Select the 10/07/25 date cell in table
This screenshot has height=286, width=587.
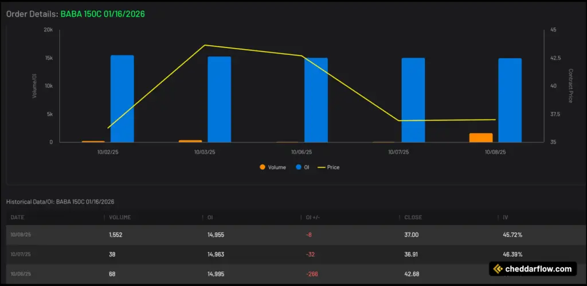(x=21, y=255)
